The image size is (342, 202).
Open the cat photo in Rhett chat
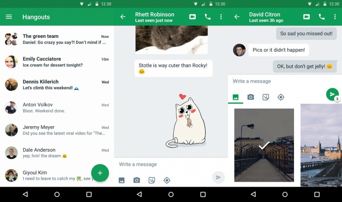tap(171, 40)
